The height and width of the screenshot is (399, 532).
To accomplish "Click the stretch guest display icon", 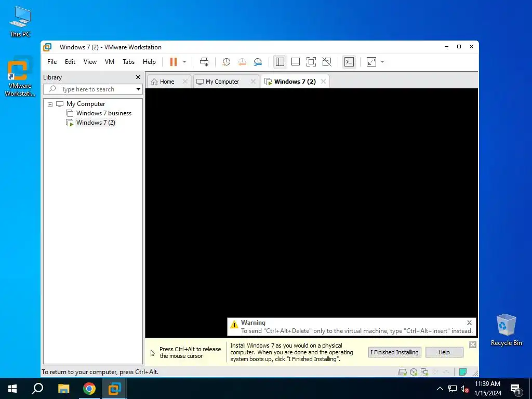I will pos(371,62).
